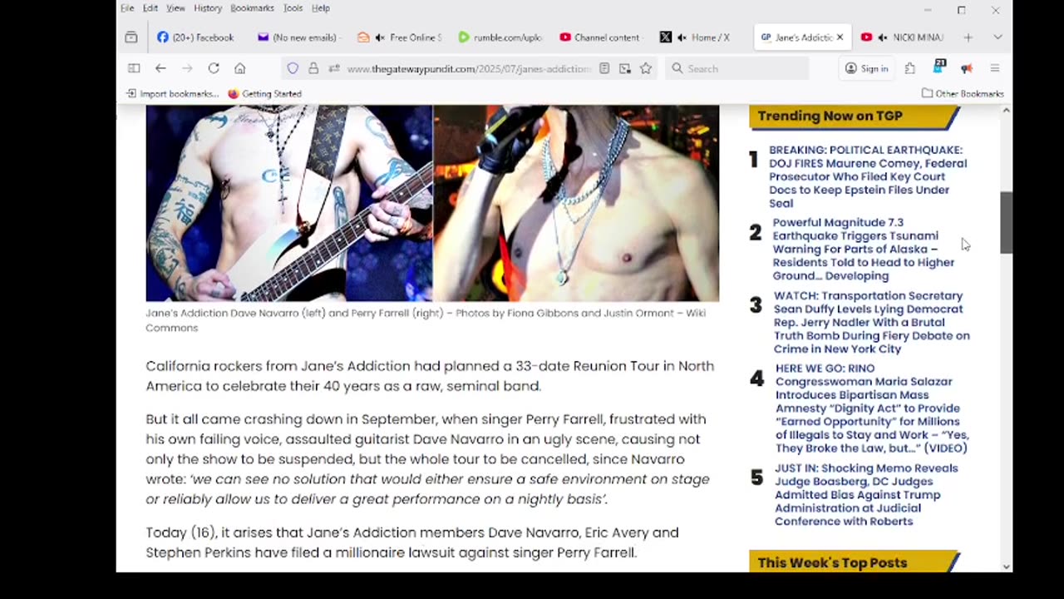Expand the list all tabs dropdown
This screenshot has width=1064, height=599.
[x=997, y=37]
